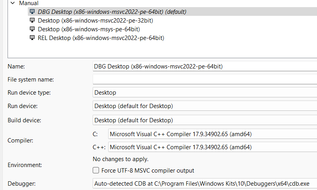Select the DBG Desktop default kit entry
Image resolution: width=317 pixels, height=190 pixels.
[x=112, y=12]
